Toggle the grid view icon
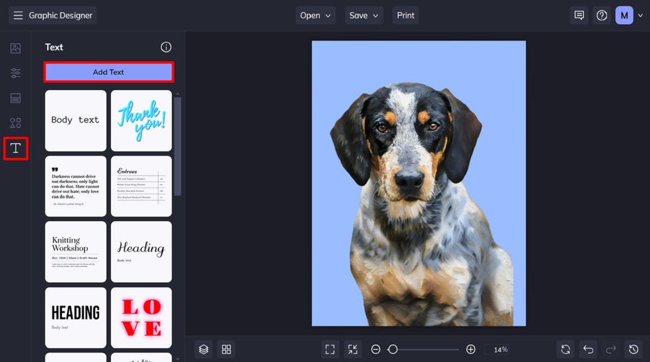Screen dimensions: 650x362 pyautogui.click(x=227, y=349)
